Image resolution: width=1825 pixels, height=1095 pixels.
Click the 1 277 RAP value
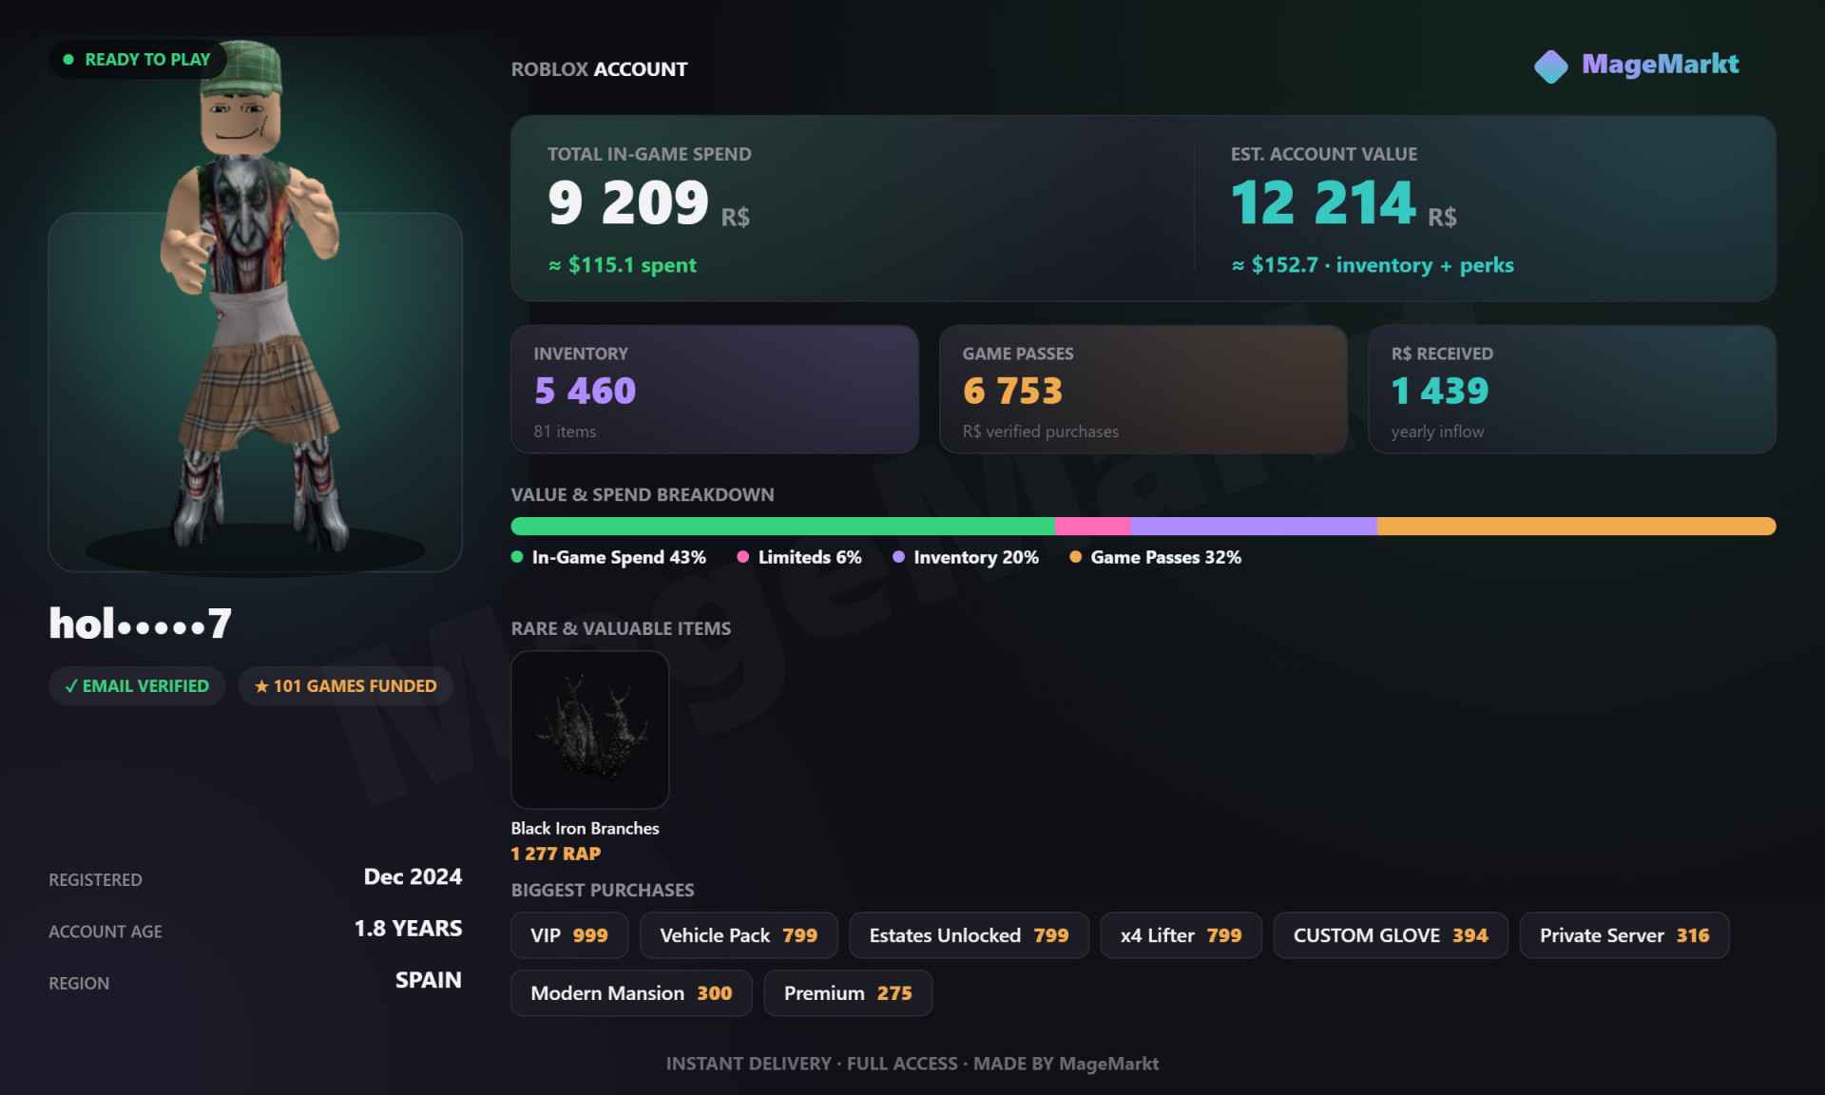pyautogui.click(x=556, y=854)
